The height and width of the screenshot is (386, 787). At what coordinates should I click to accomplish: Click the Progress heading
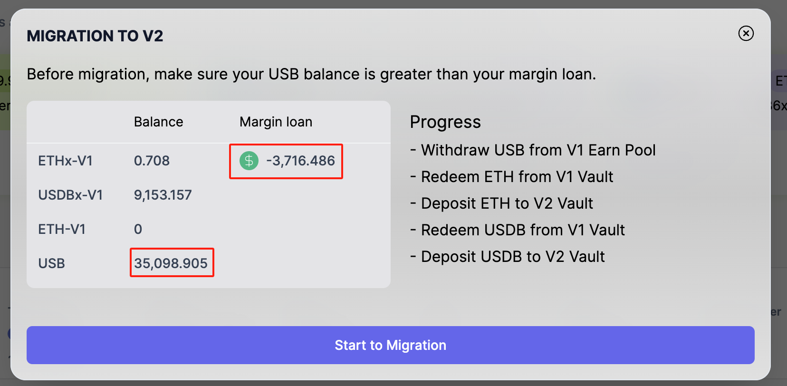(x=445, y=122)
